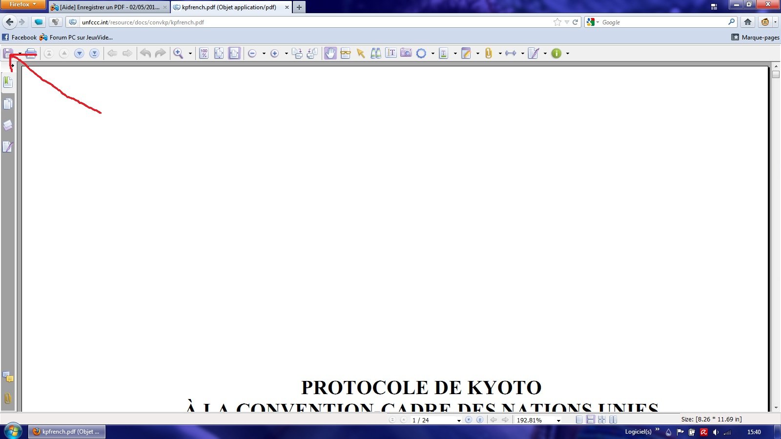Image resolution: width=781 pixels, height=439 pixels.
Task: Click the paperclip attach file tool
Action: 489,53
